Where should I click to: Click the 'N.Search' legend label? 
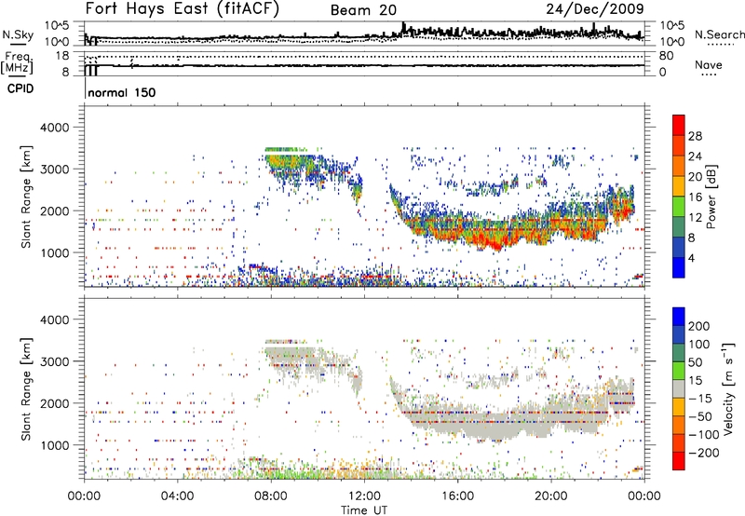(x=719, y=34)
